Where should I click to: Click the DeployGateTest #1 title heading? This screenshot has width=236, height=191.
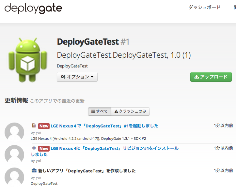(93, 42)
